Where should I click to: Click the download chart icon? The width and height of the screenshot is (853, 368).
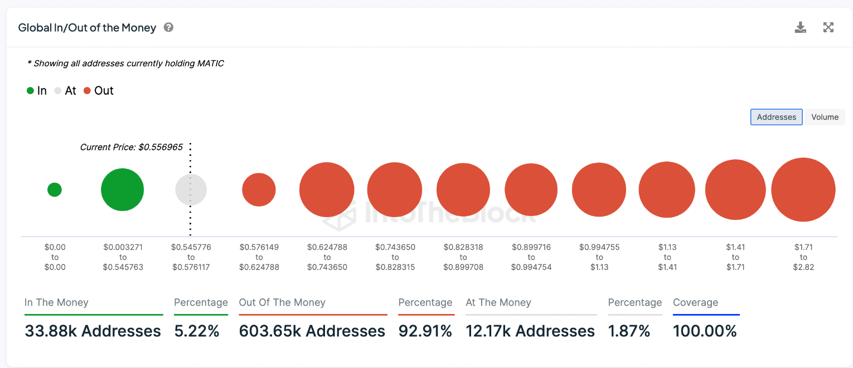click(x=800, y=28)
